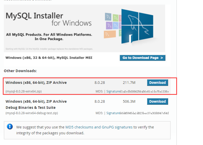Download the 506.3M Debug Binaries ZIP
203x145 pixels.
158,101
